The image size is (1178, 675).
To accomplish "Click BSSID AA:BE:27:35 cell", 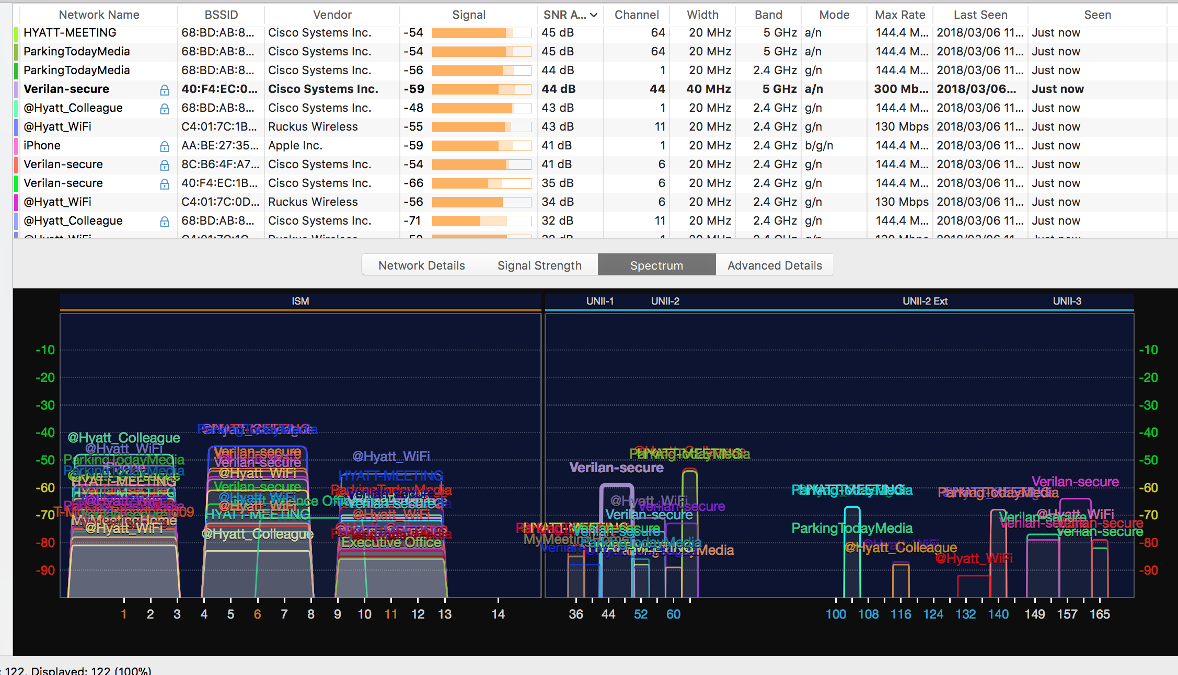I will point(220,146).
